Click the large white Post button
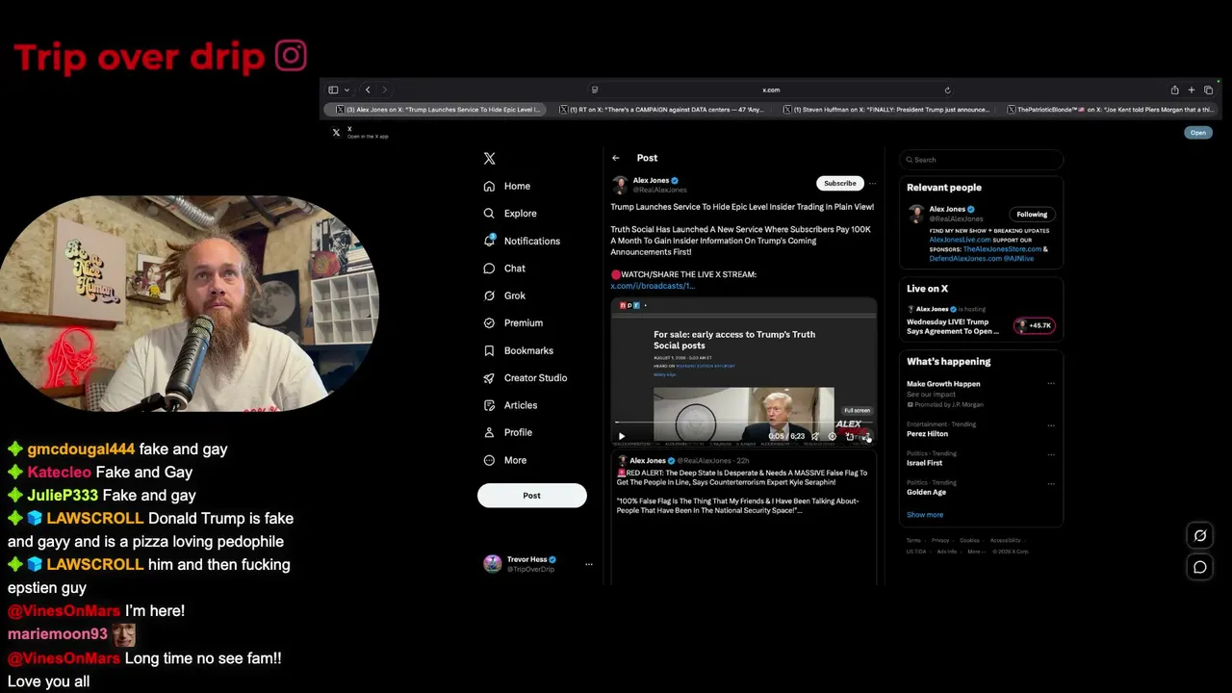 pos(531,496)
